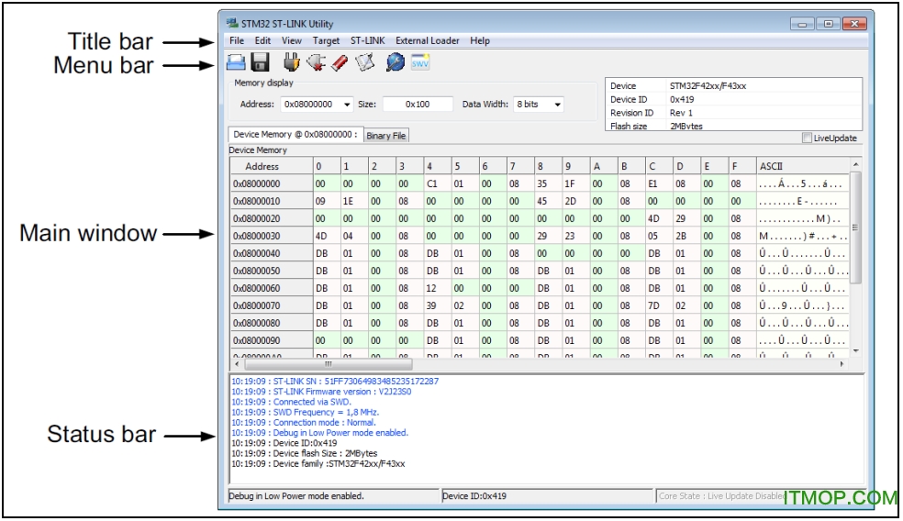Select row address 0x08000020
This screenshot has width=903, height=521.
tap(272, 218)
